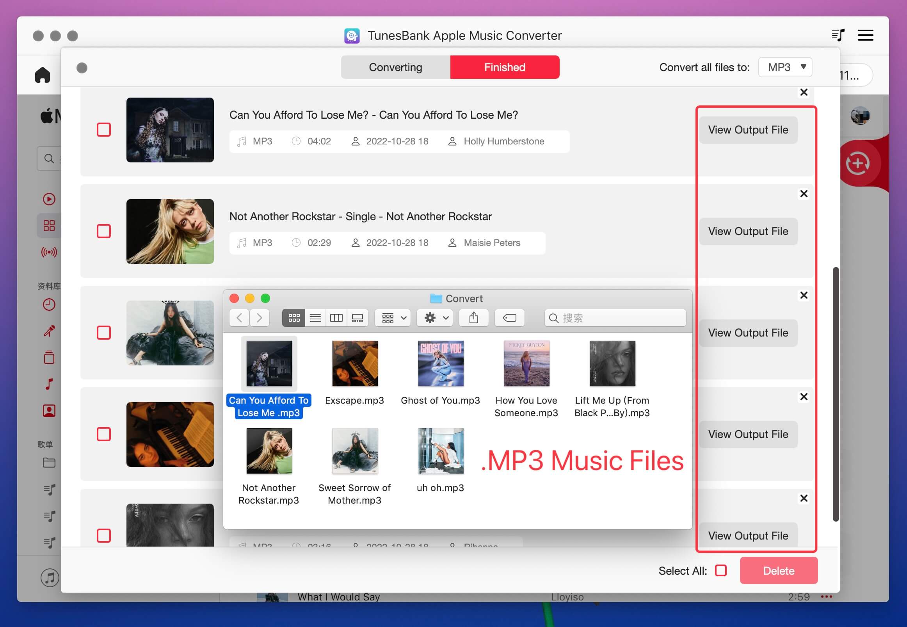This screenshot has height=627, width=907.
Task: Select Sweet Sorrow of Mother.mp3 file
Action: [x=354, y=466]
